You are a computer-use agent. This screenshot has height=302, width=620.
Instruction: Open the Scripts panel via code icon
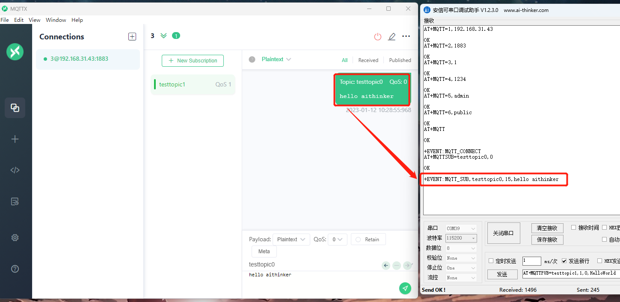pyautogui.click(x=15, y=170)
